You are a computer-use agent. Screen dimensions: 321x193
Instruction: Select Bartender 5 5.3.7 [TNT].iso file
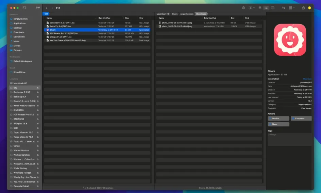click(97, 23)
